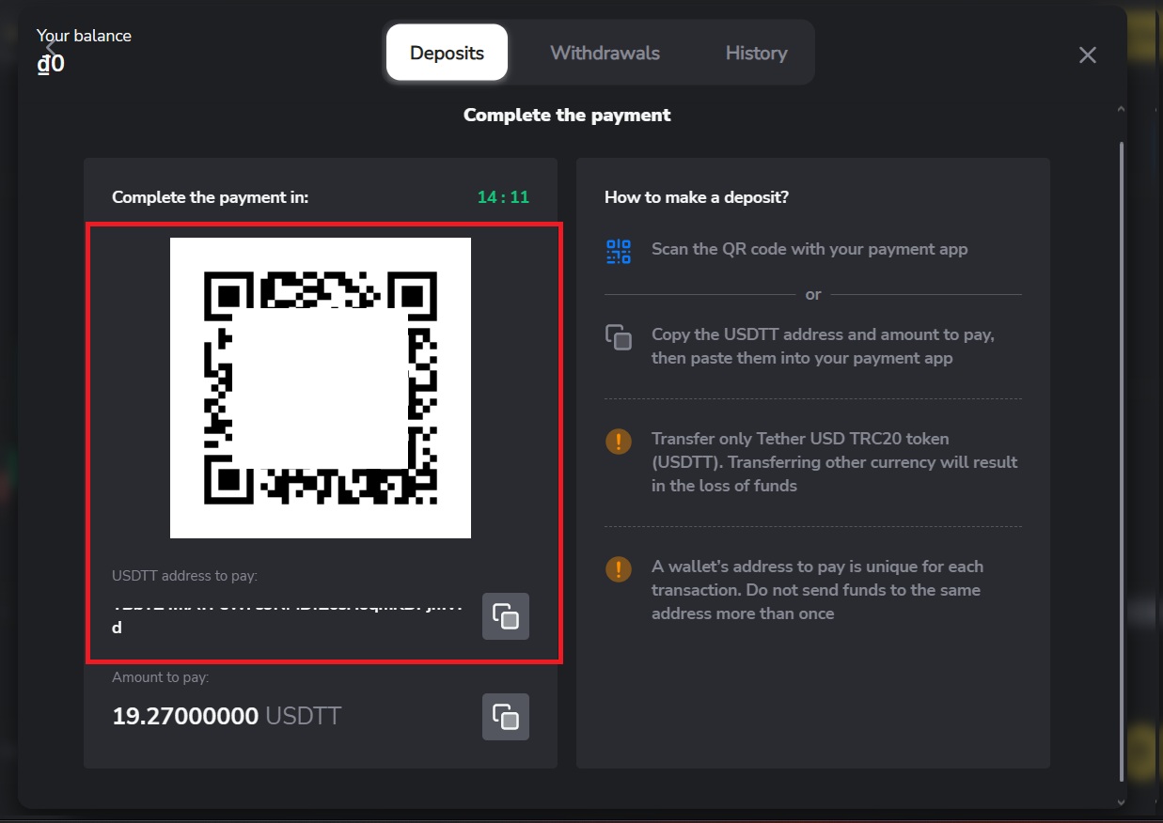Click the copy-address instruction icon
This screenshot has width=1163, height=823.
(618, 338)
